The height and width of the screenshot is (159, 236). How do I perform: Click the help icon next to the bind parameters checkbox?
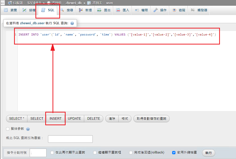tap(28, 129)
